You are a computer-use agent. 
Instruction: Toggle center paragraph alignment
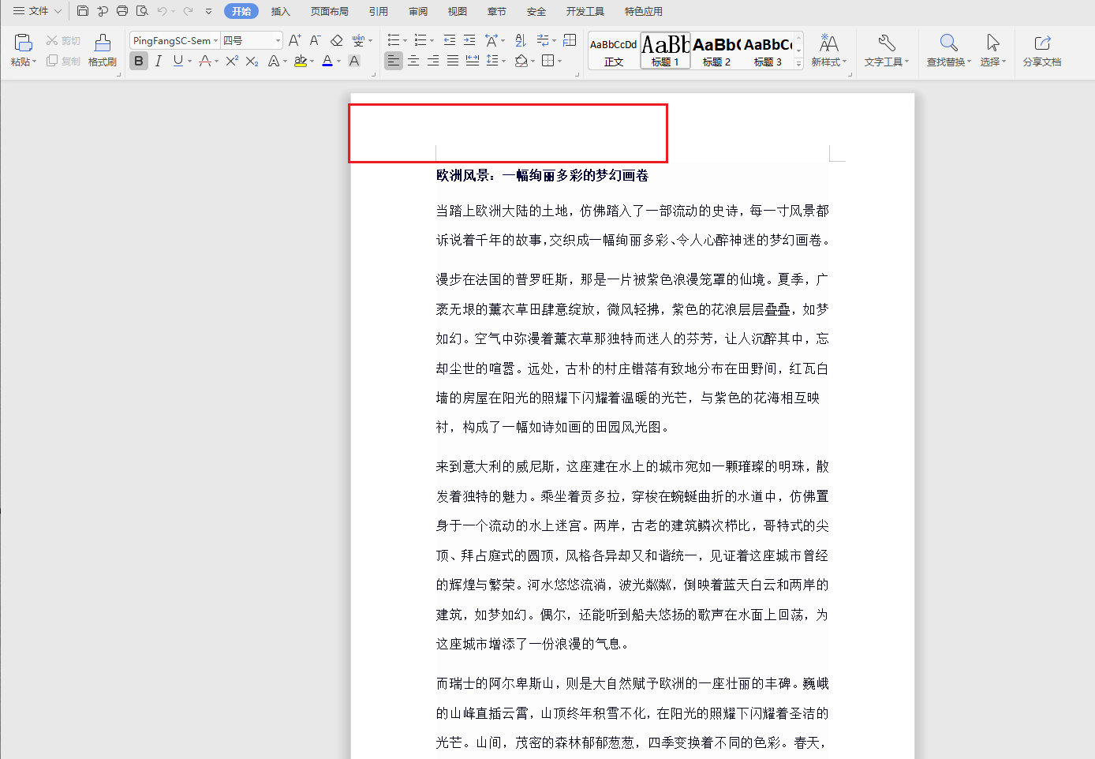point(413,61)
